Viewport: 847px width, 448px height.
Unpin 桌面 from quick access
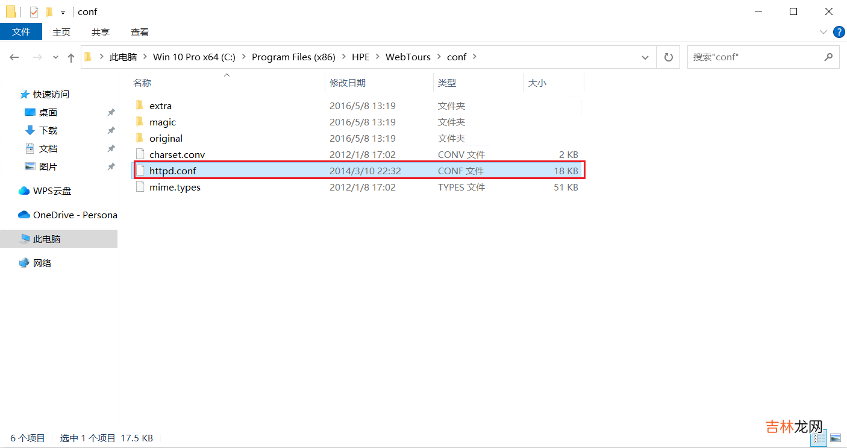tap(111, 112)
